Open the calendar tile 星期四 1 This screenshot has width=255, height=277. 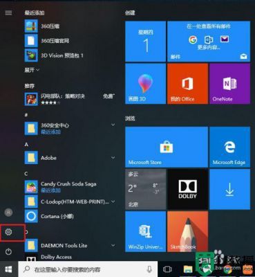coord(145,42)
